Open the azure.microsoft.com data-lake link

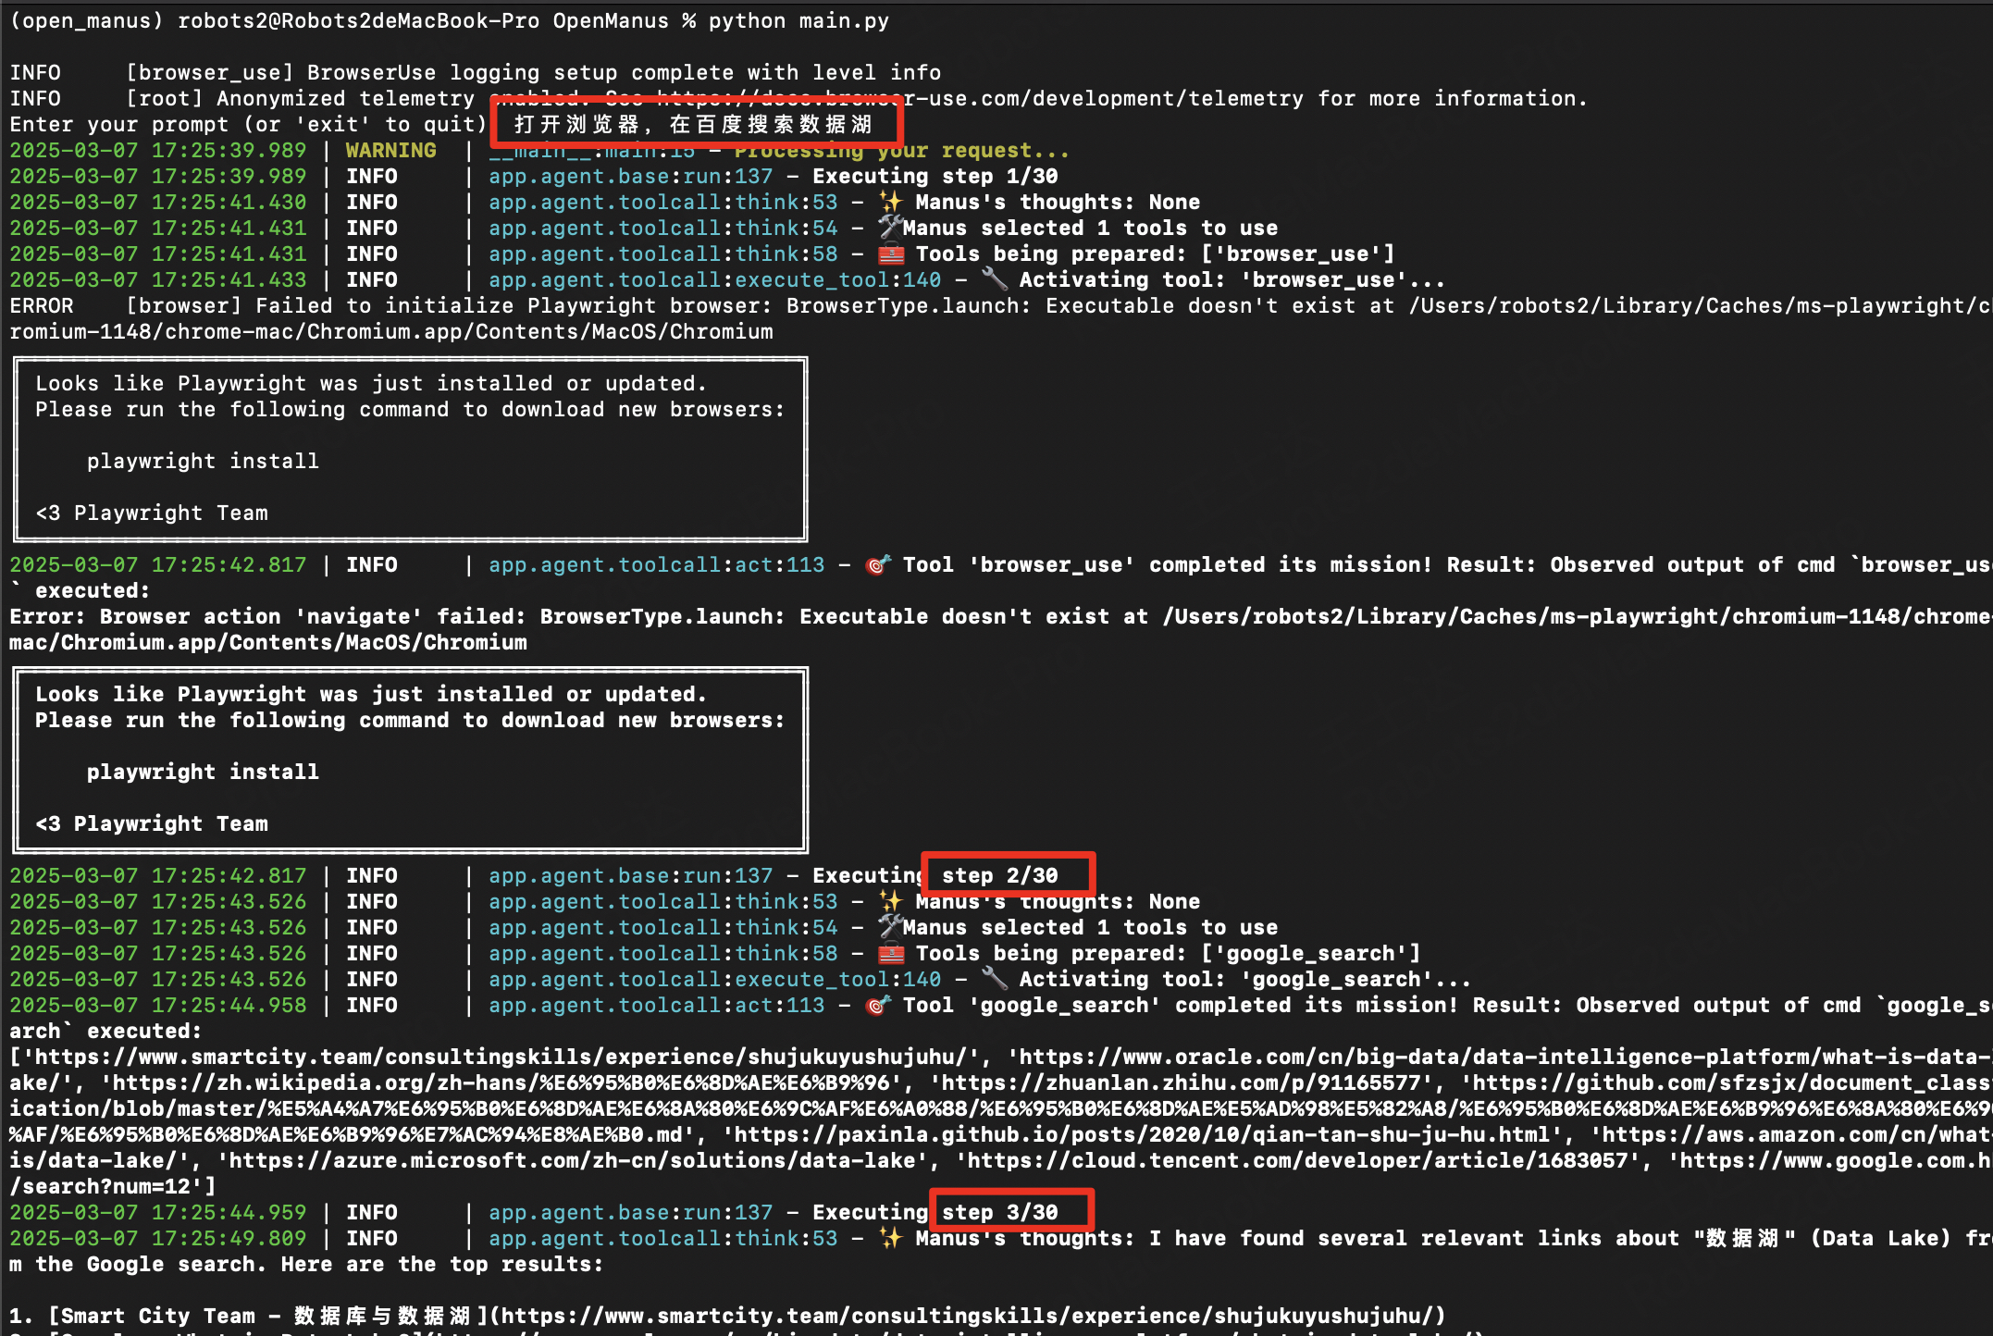click(574, 1160)
